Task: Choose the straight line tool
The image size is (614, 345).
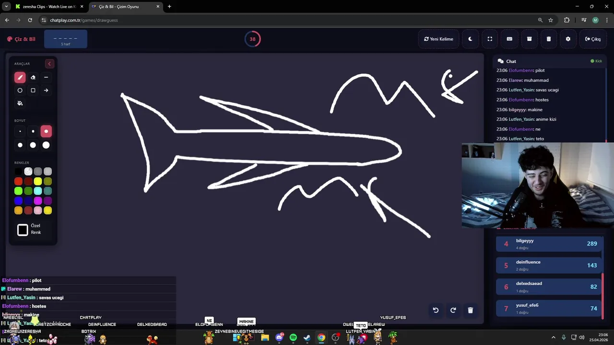Action: tap(46, 77)
